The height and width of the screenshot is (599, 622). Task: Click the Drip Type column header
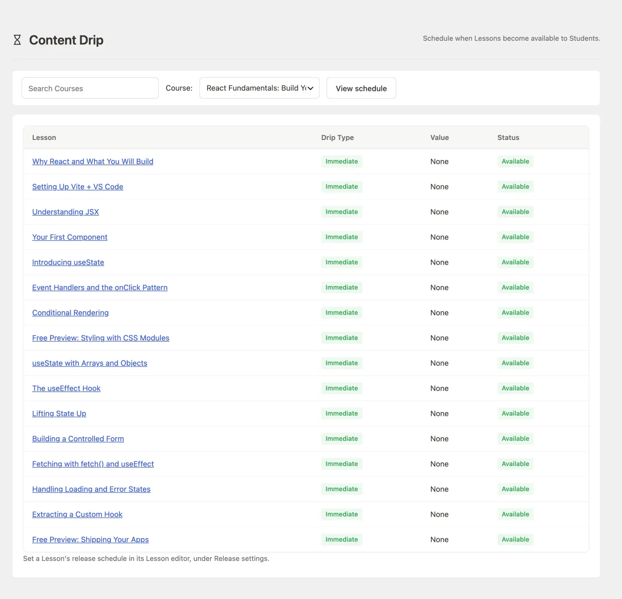(x=337, y=138)
